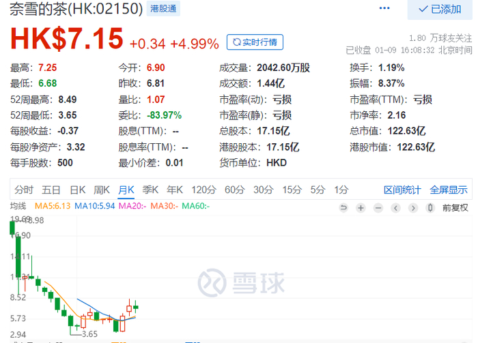Image resolution: width=478 pixels, height=343 pixels.
Task: Open the three-dot more options menu
Action: (384, 8)
